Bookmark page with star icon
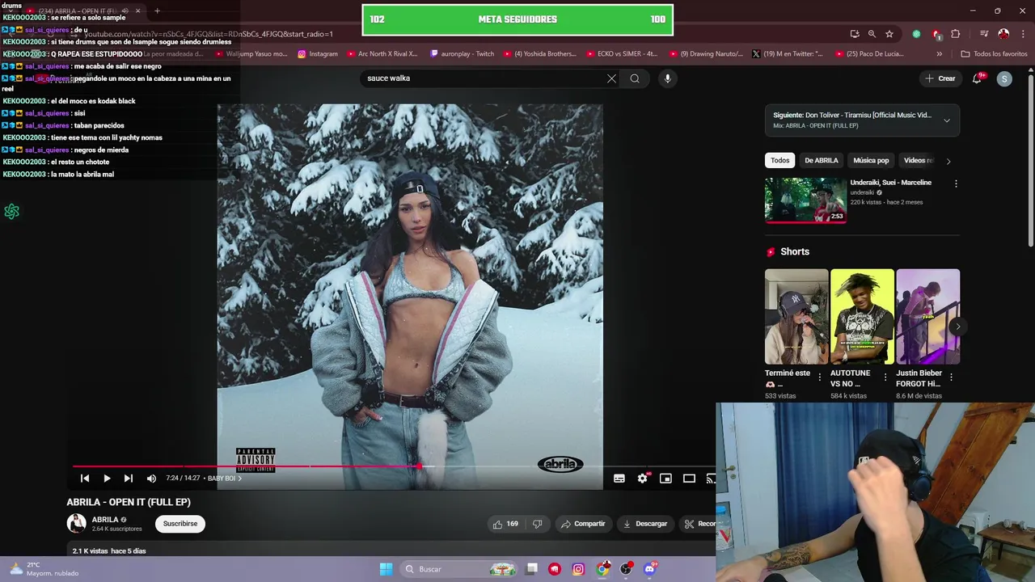Screen dimensions: 1035x582 pyautogui.click(x=889, y=34)
